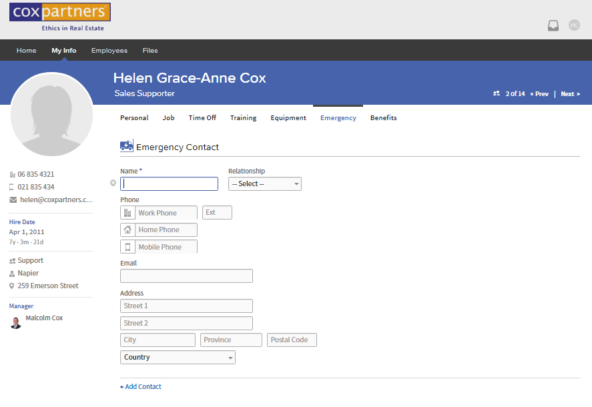592x407 pixels.
Task: Click the HC user avatar icon
Action: click(x=574, y=25)
